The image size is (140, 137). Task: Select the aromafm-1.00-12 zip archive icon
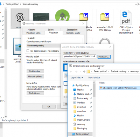(105, 17)
